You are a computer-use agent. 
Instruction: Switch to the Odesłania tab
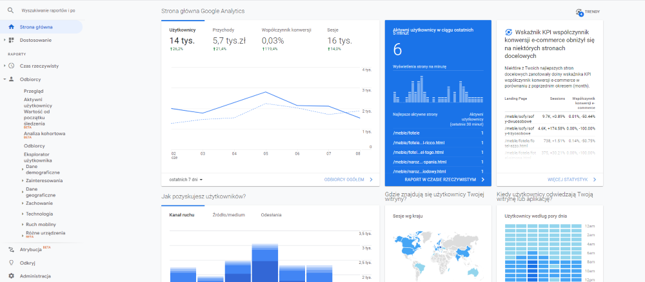(271, 214)
